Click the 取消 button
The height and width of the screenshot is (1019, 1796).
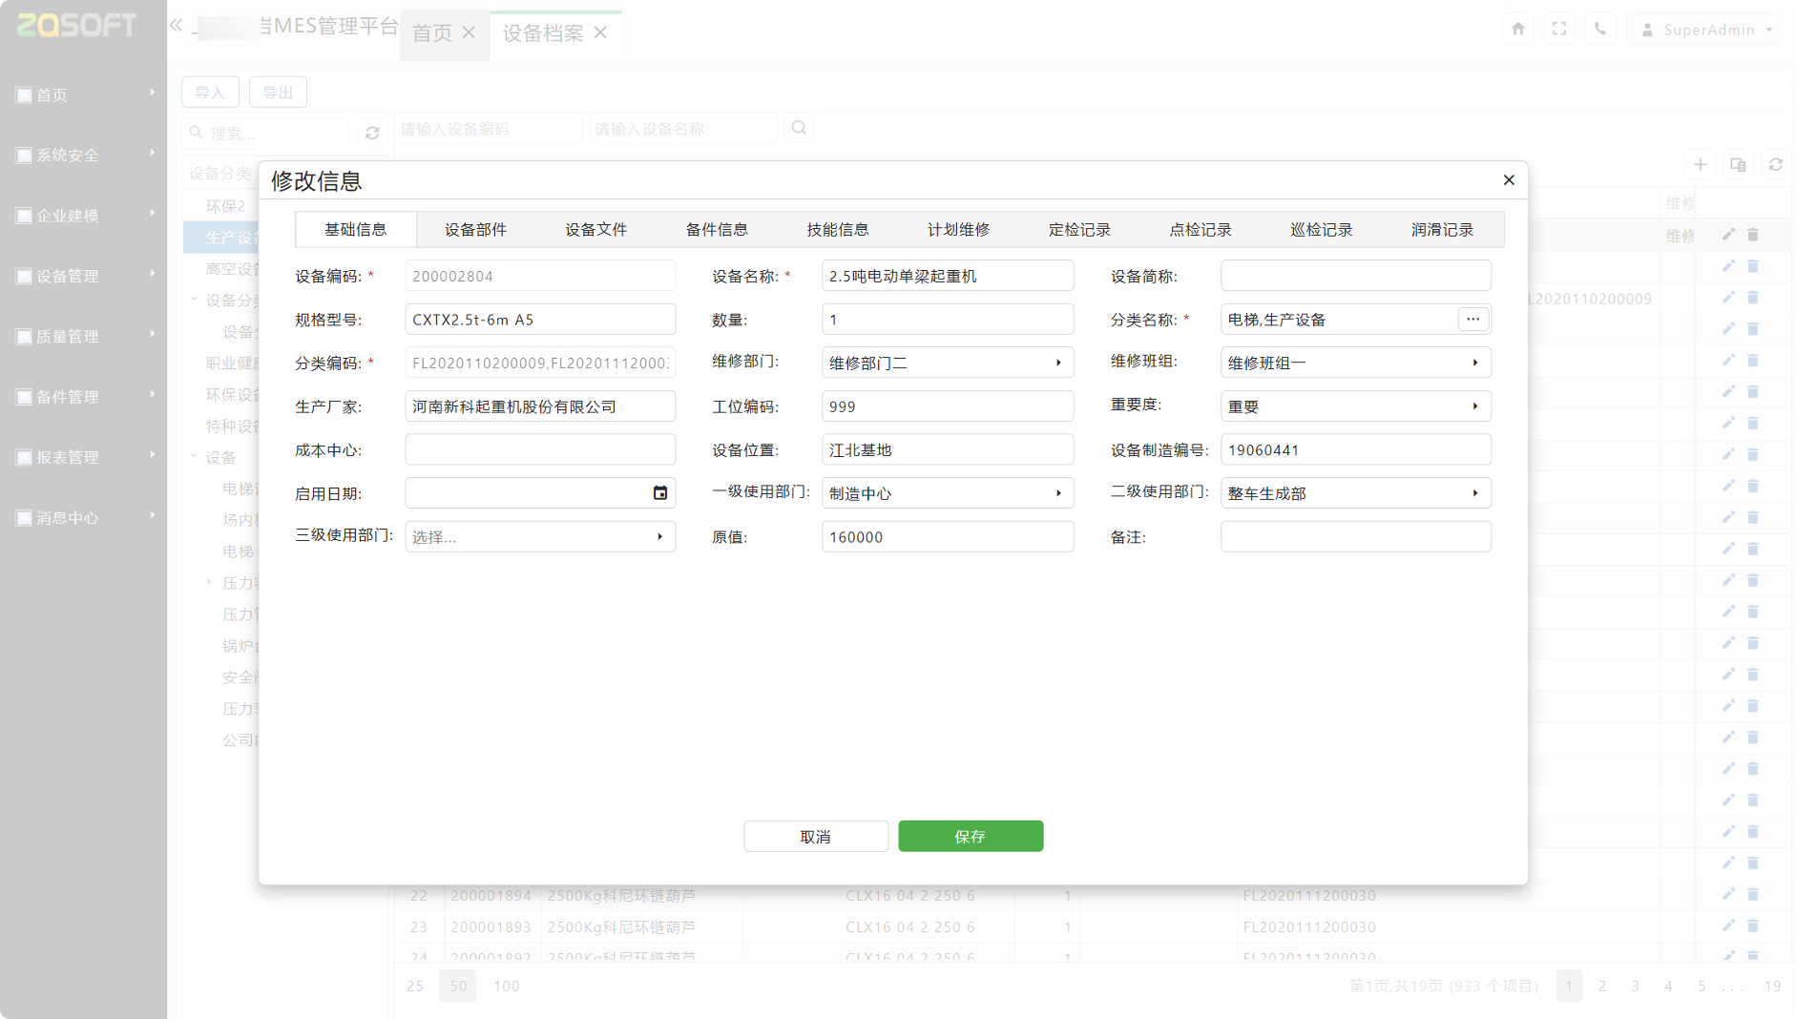[x=815, y=837]
